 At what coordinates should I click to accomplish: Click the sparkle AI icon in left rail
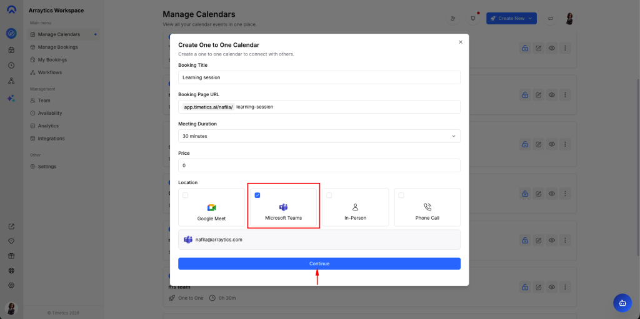pos(11,98)
